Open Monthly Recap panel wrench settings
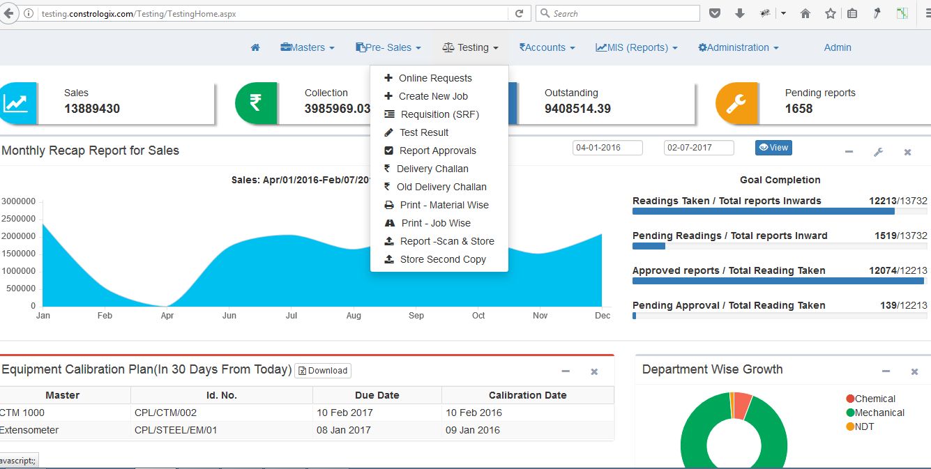This screenshot has width=931, height=469. click(x=879, y=152)
